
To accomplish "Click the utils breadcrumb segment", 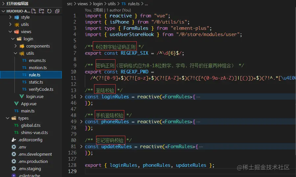I will (x=111, y=4).
